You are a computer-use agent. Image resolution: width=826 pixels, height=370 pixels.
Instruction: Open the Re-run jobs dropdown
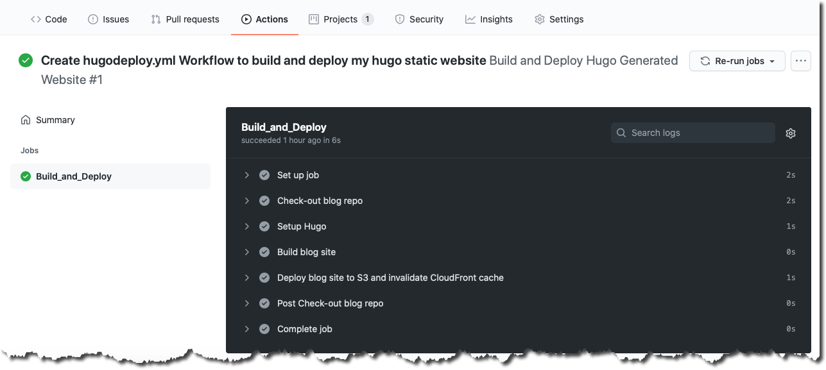coord(737,61)
